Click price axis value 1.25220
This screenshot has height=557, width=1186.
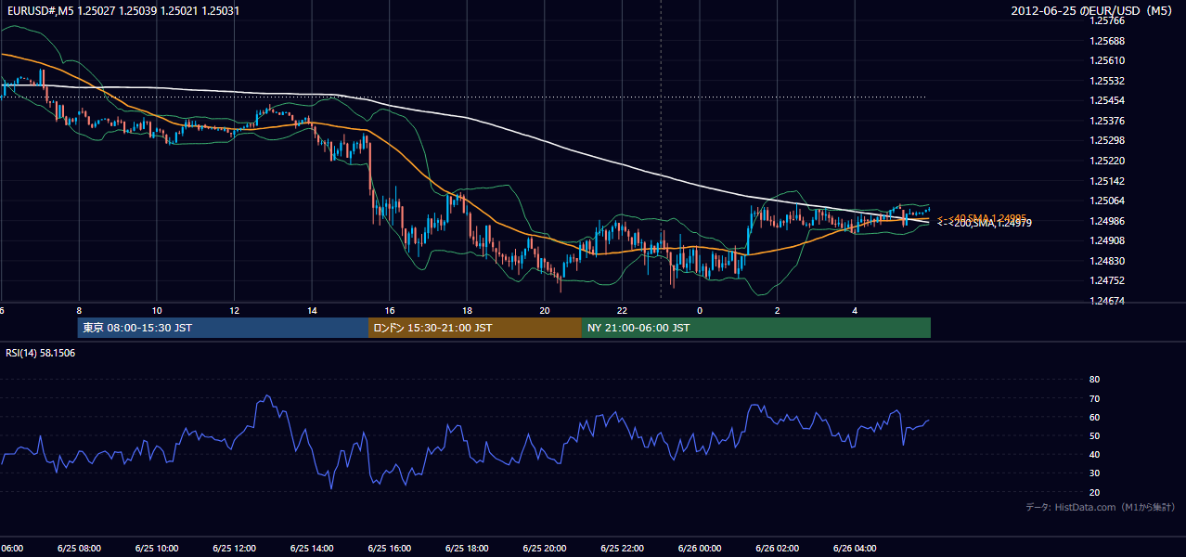pos(1106,161)
